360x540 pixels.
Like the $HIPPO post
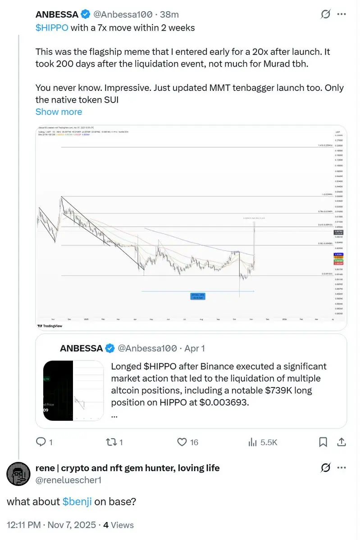point(182,442)
